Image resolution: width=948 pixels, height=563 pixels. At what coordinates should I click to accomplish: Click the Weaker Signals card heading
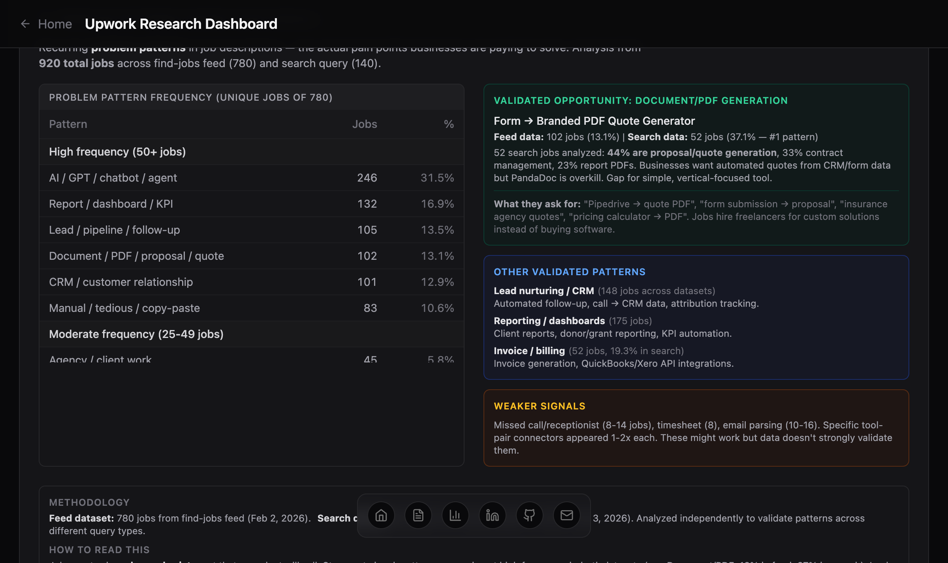[x=539, y=406]
